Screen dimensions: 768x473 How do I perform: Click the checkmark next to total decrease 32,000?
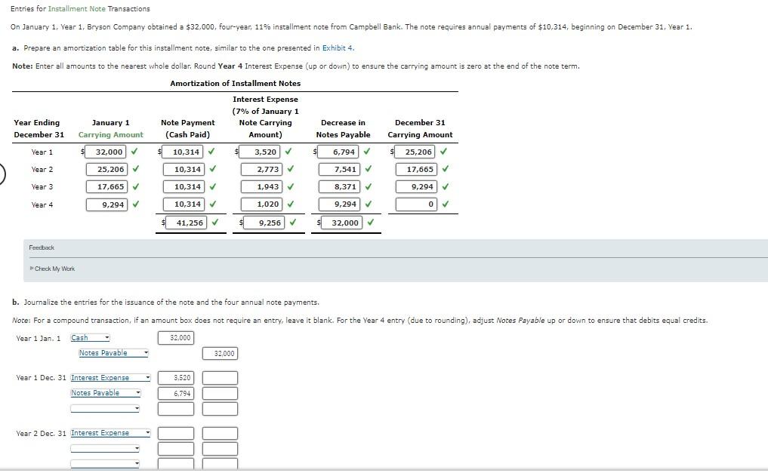369,222
